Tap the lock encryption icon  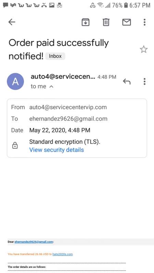(x=15, y=145)
